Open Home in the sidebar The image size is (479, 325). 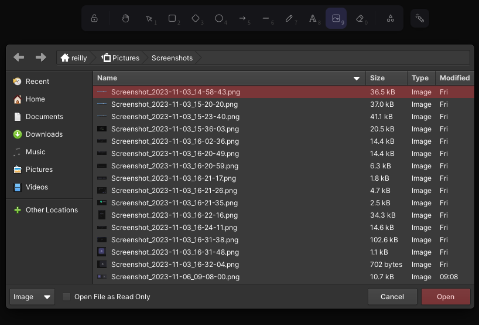click(49, 99)
